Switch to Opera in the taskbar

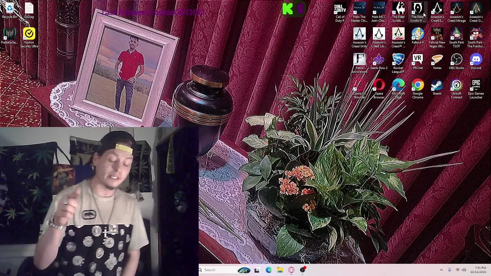(x=291, y=270)
